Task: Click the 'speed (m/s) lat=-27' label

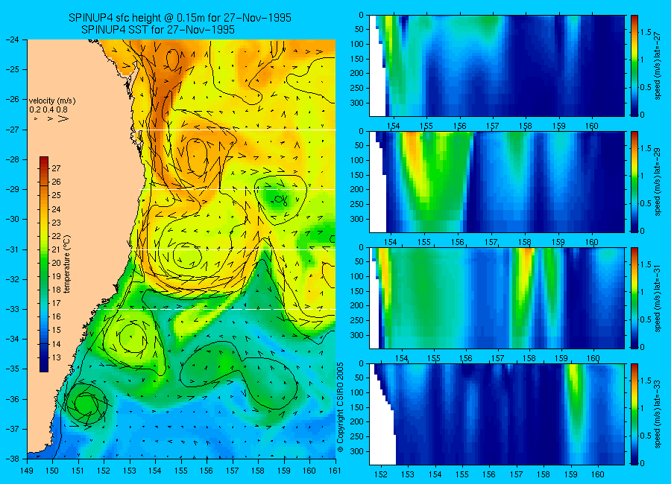Action: (658, 66)
